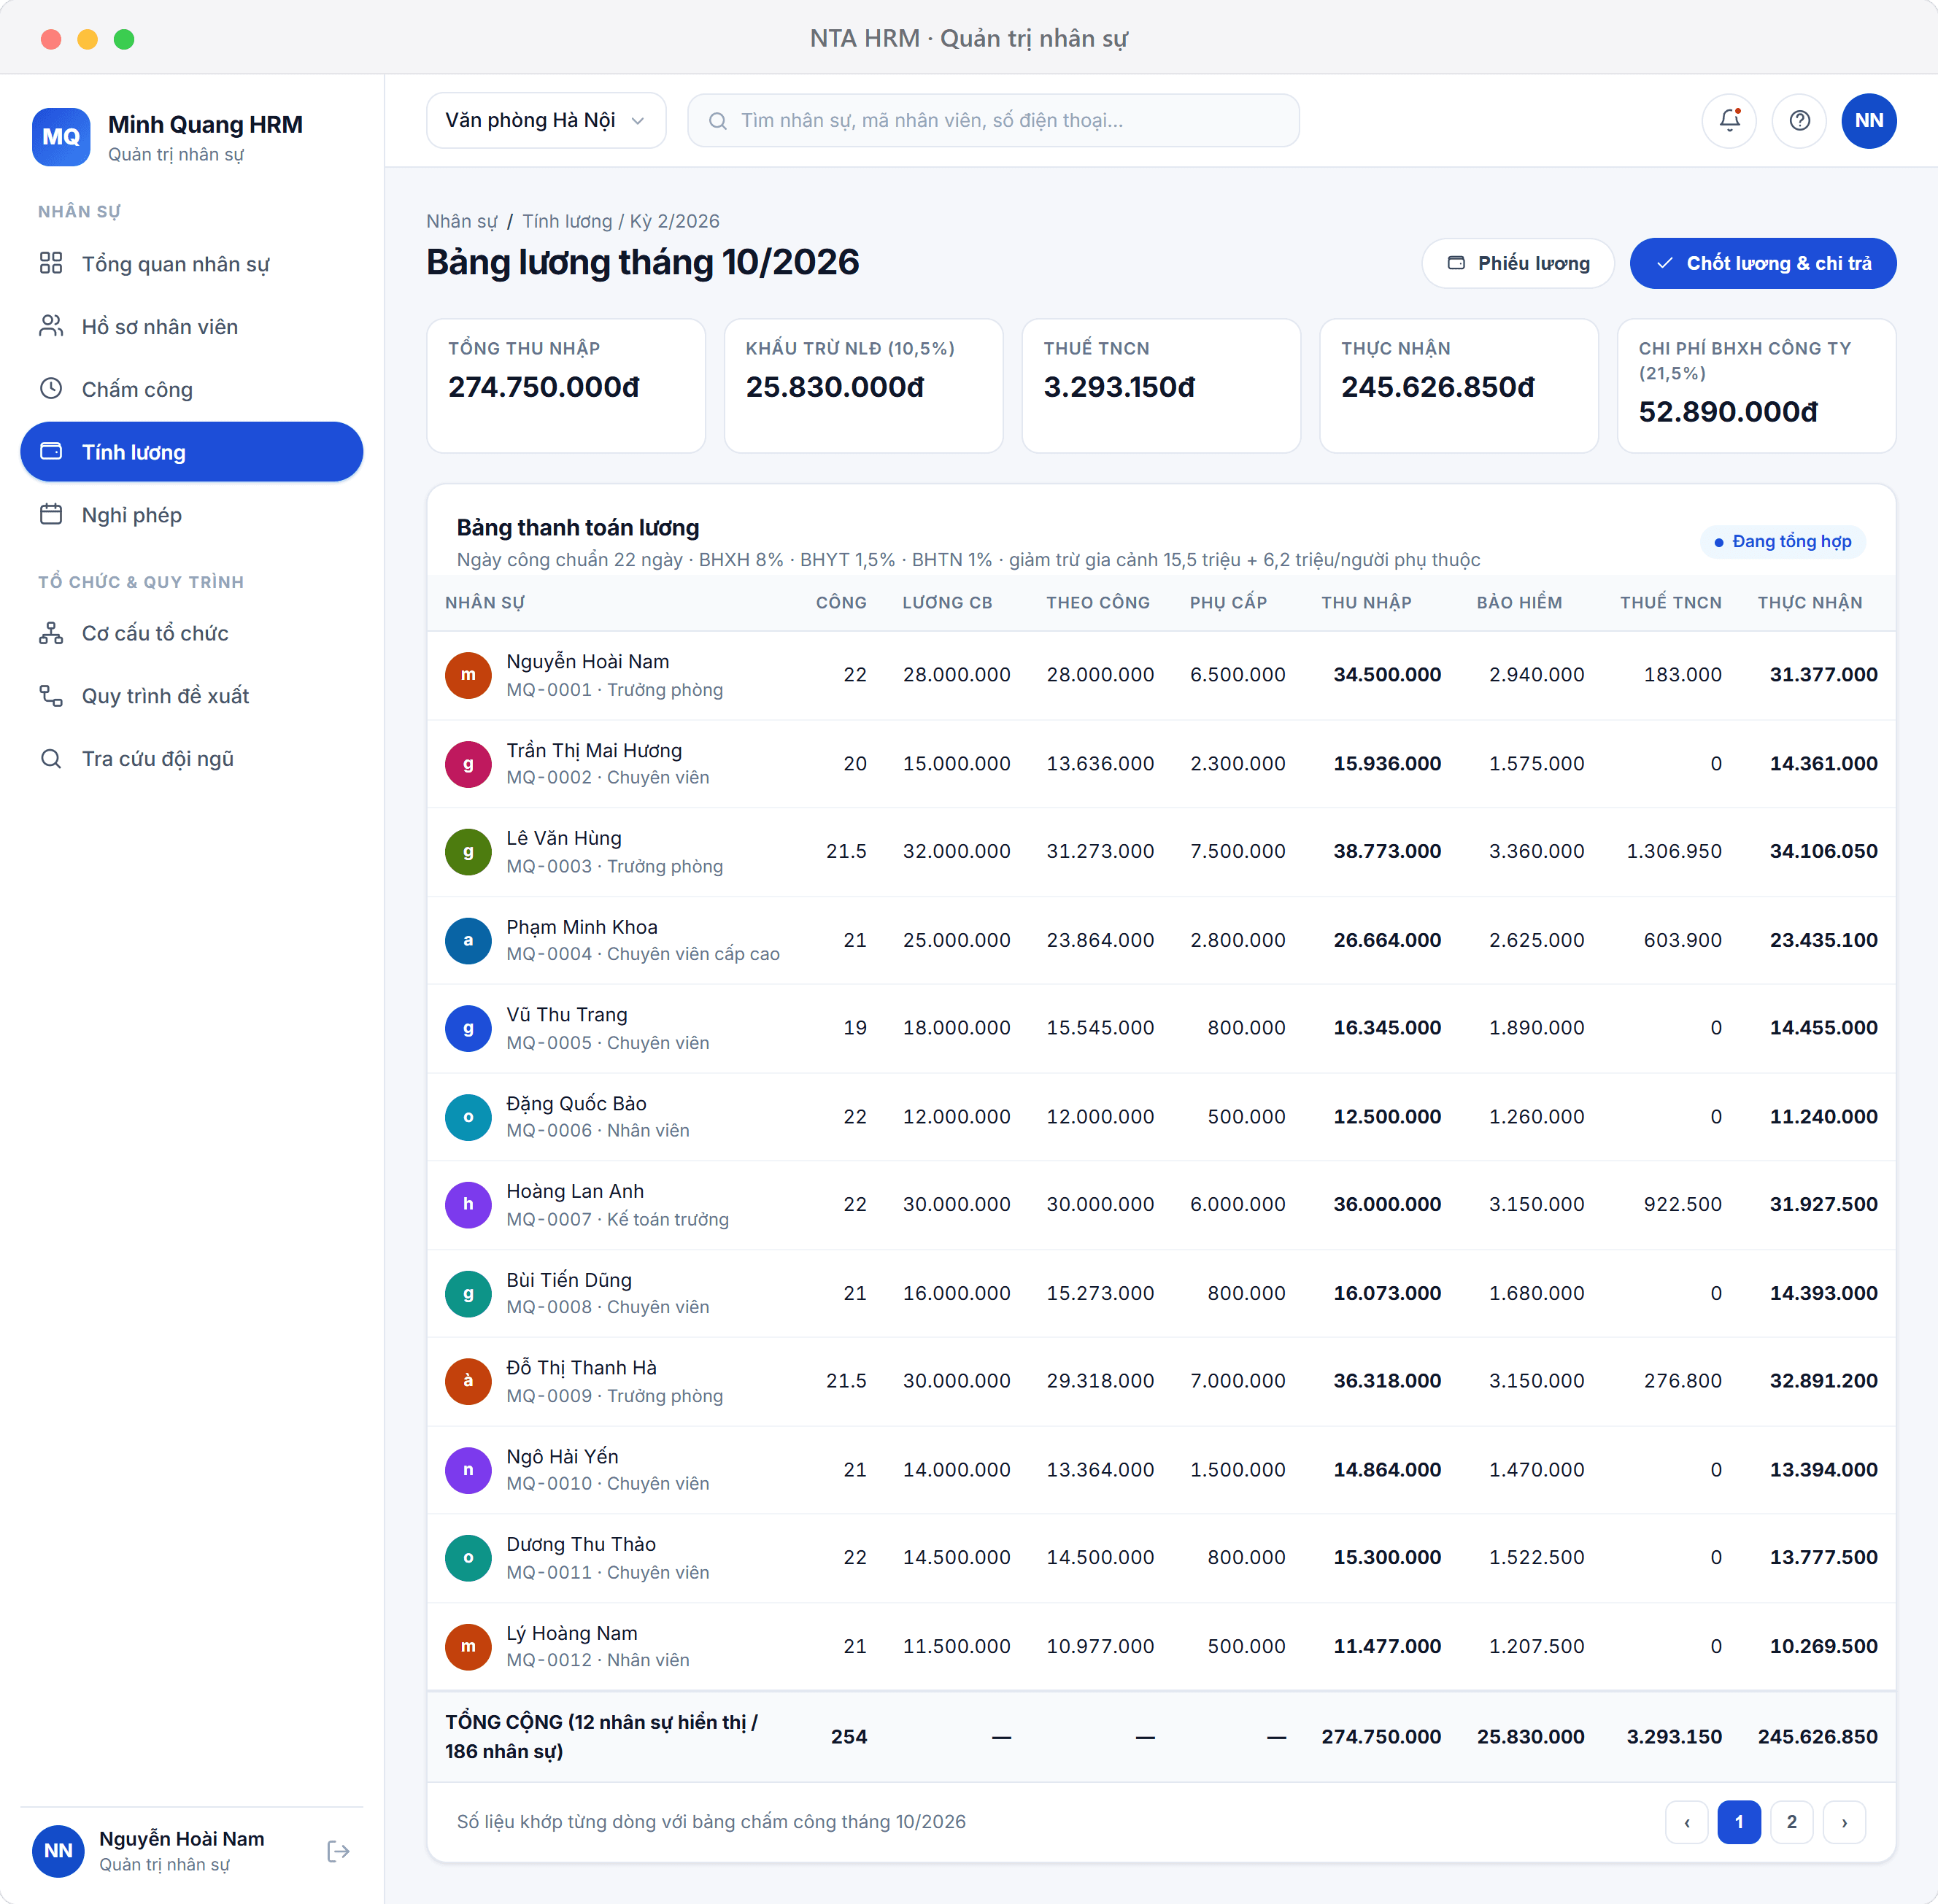
Task: Click the THU NHẬP column header
Action: [x=1366, y=603]
